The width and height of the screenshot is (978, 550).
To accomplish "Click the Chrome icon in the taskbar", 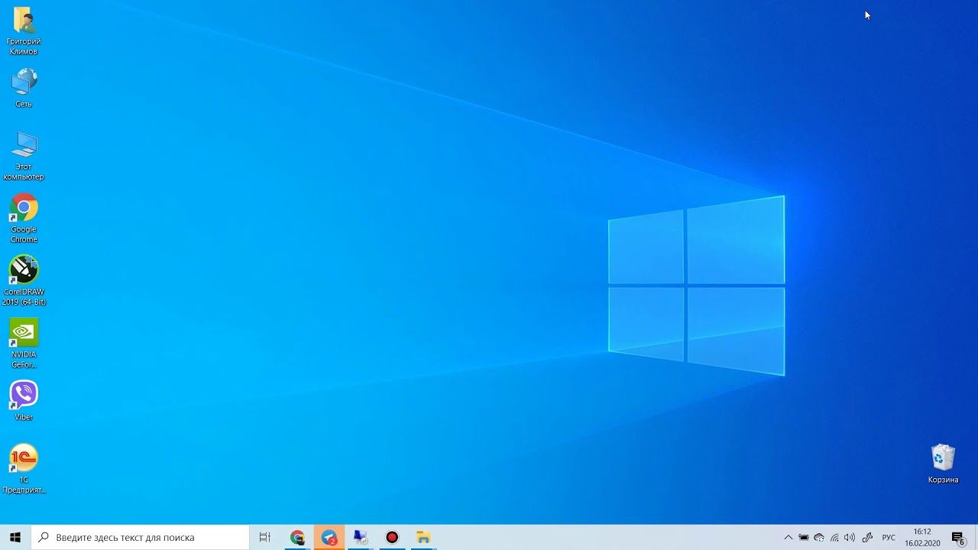I will 297,538.
